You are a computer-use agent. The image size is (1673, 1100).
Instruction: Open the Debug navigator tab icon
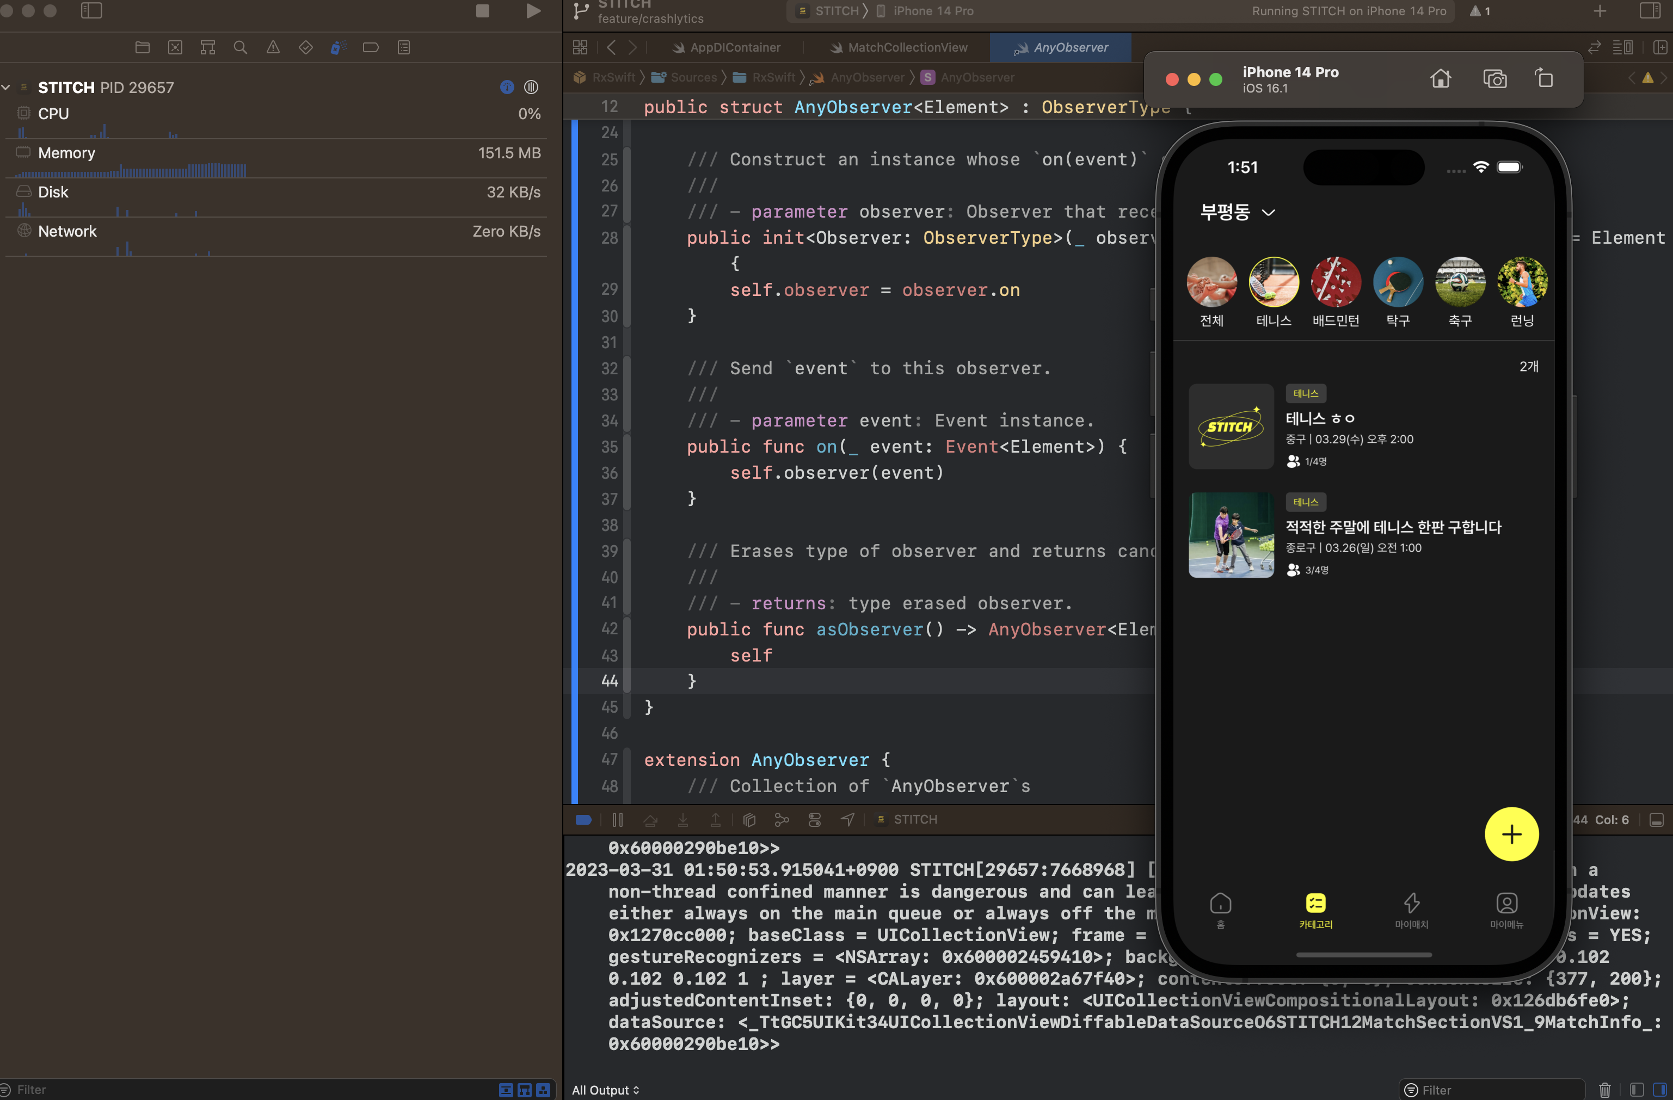click(338, 47)
